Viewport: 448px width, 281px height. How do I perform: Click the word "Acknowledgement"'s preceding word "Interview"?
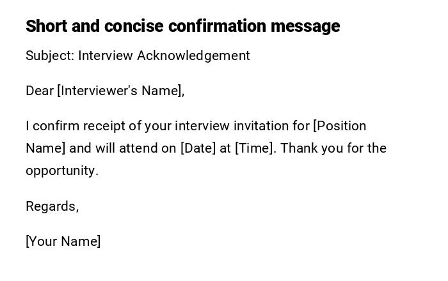tap(106, 56)
